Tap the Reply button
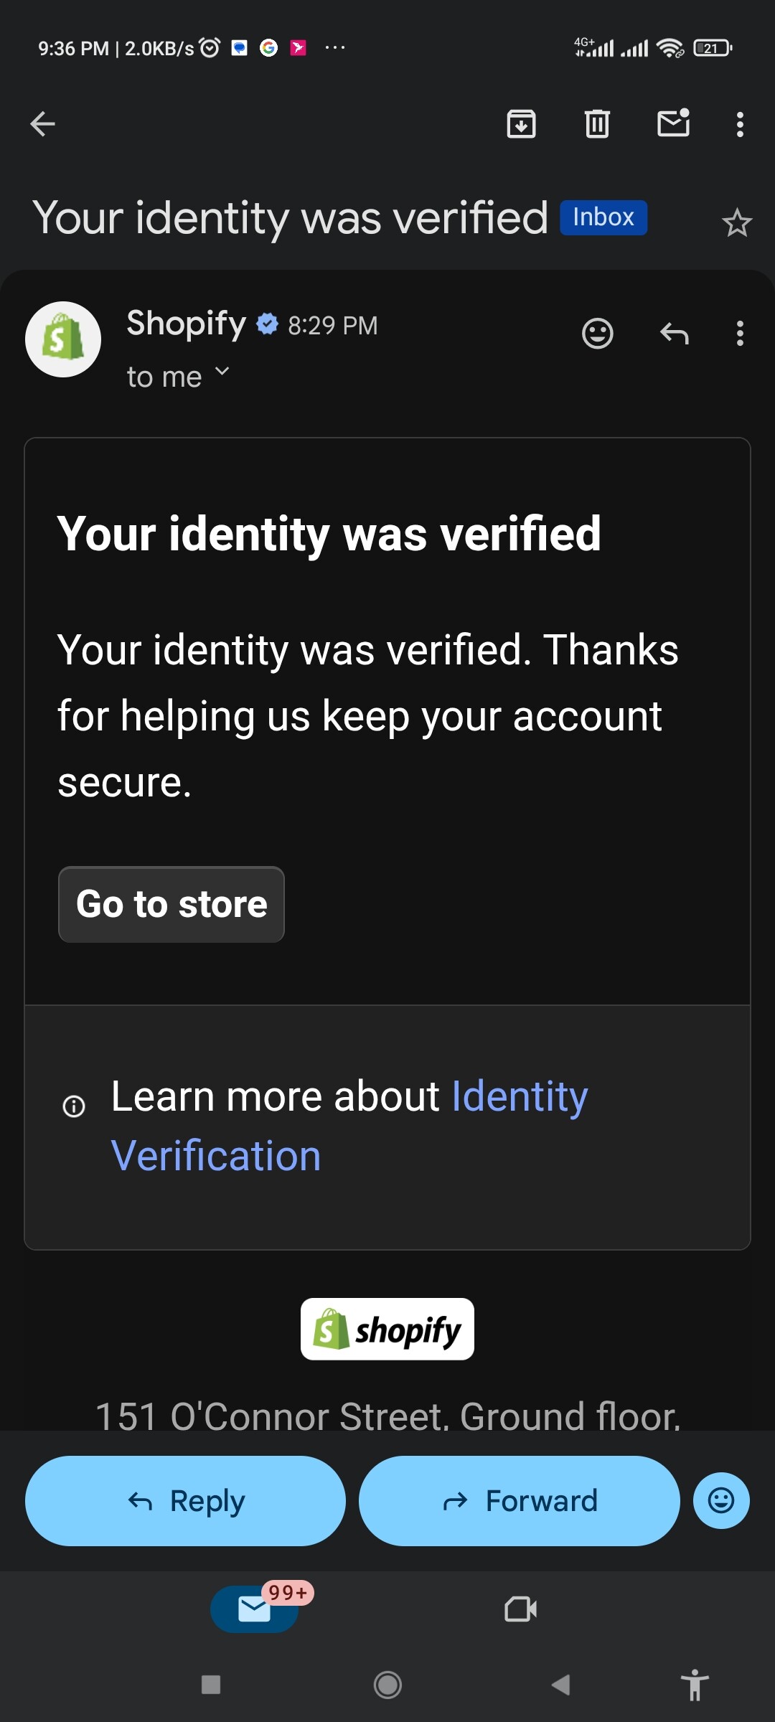This screenshot has height=1722, width=775. [185, 1500]
